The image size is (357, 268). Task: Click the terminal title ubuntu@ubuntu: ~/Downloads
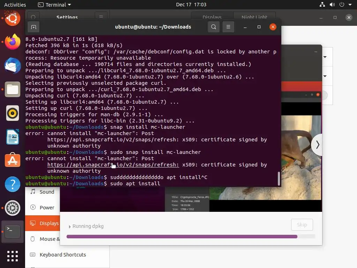(x=153, y=27)
